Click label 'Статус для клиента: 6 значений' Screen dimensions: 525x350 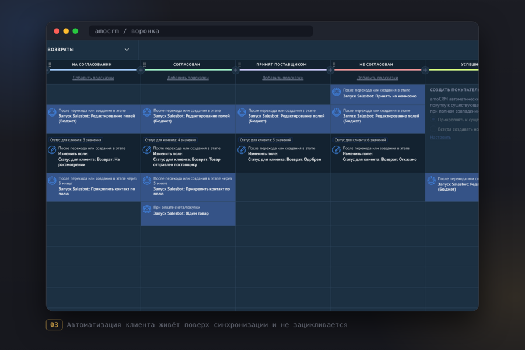(360, 140)
